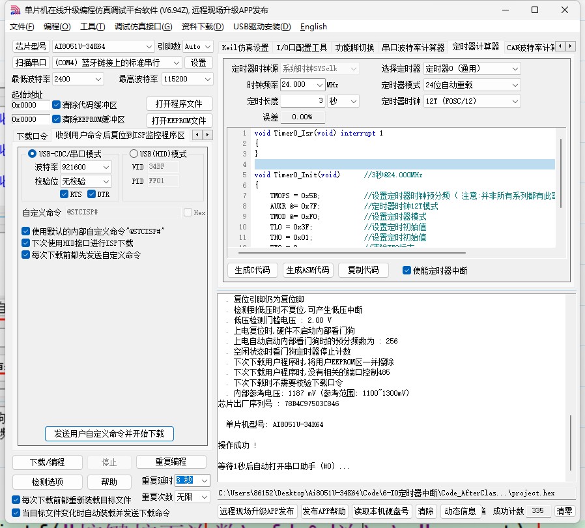Switch to Keil仿真设置 tab
585x528 pixels.
point(245,48)
